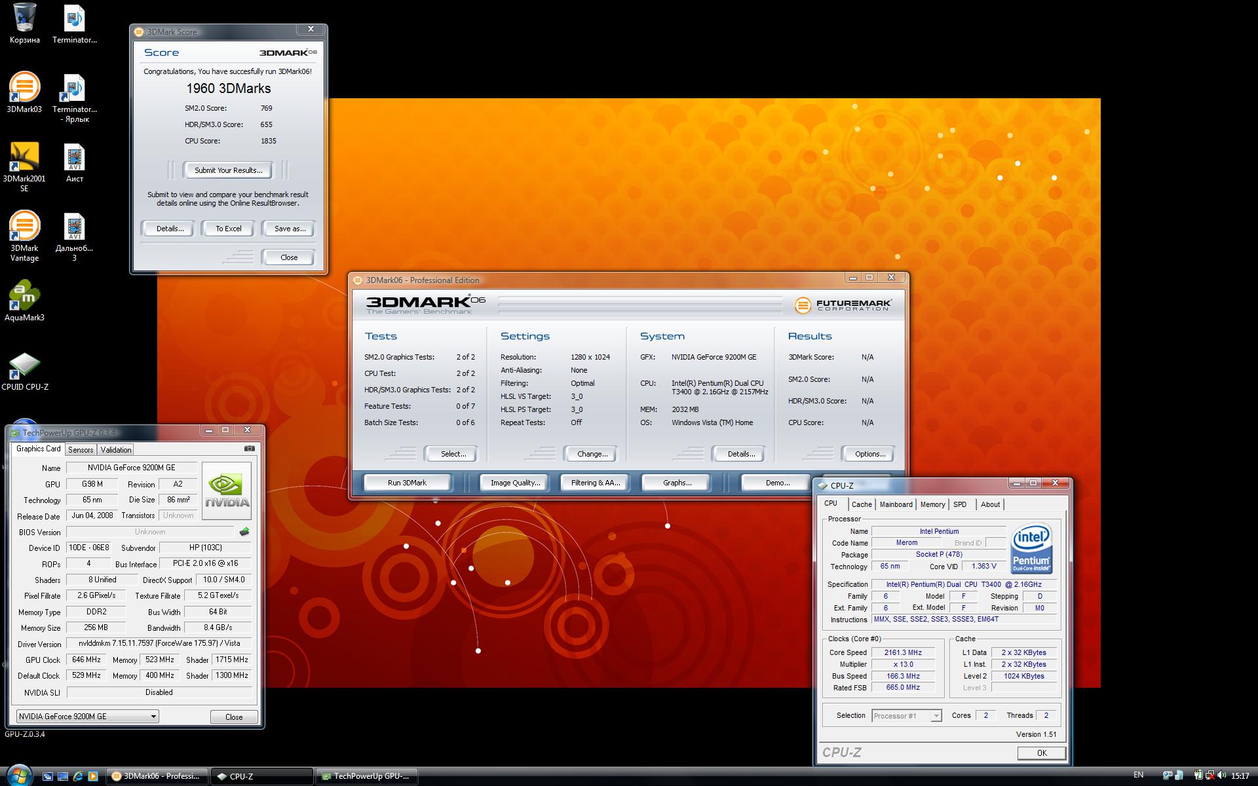This screenshot has height=786, width=1258.
Task: Click the Futuremark Corporation logo
Action: pos(843,305)
